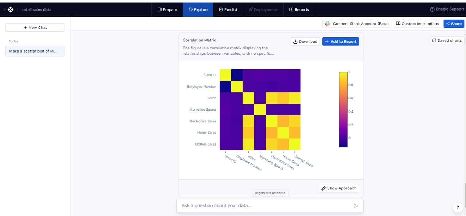Screen dimensions: 466x216
Task: Open Custom Instructions
Action: (x=417, y=24)
